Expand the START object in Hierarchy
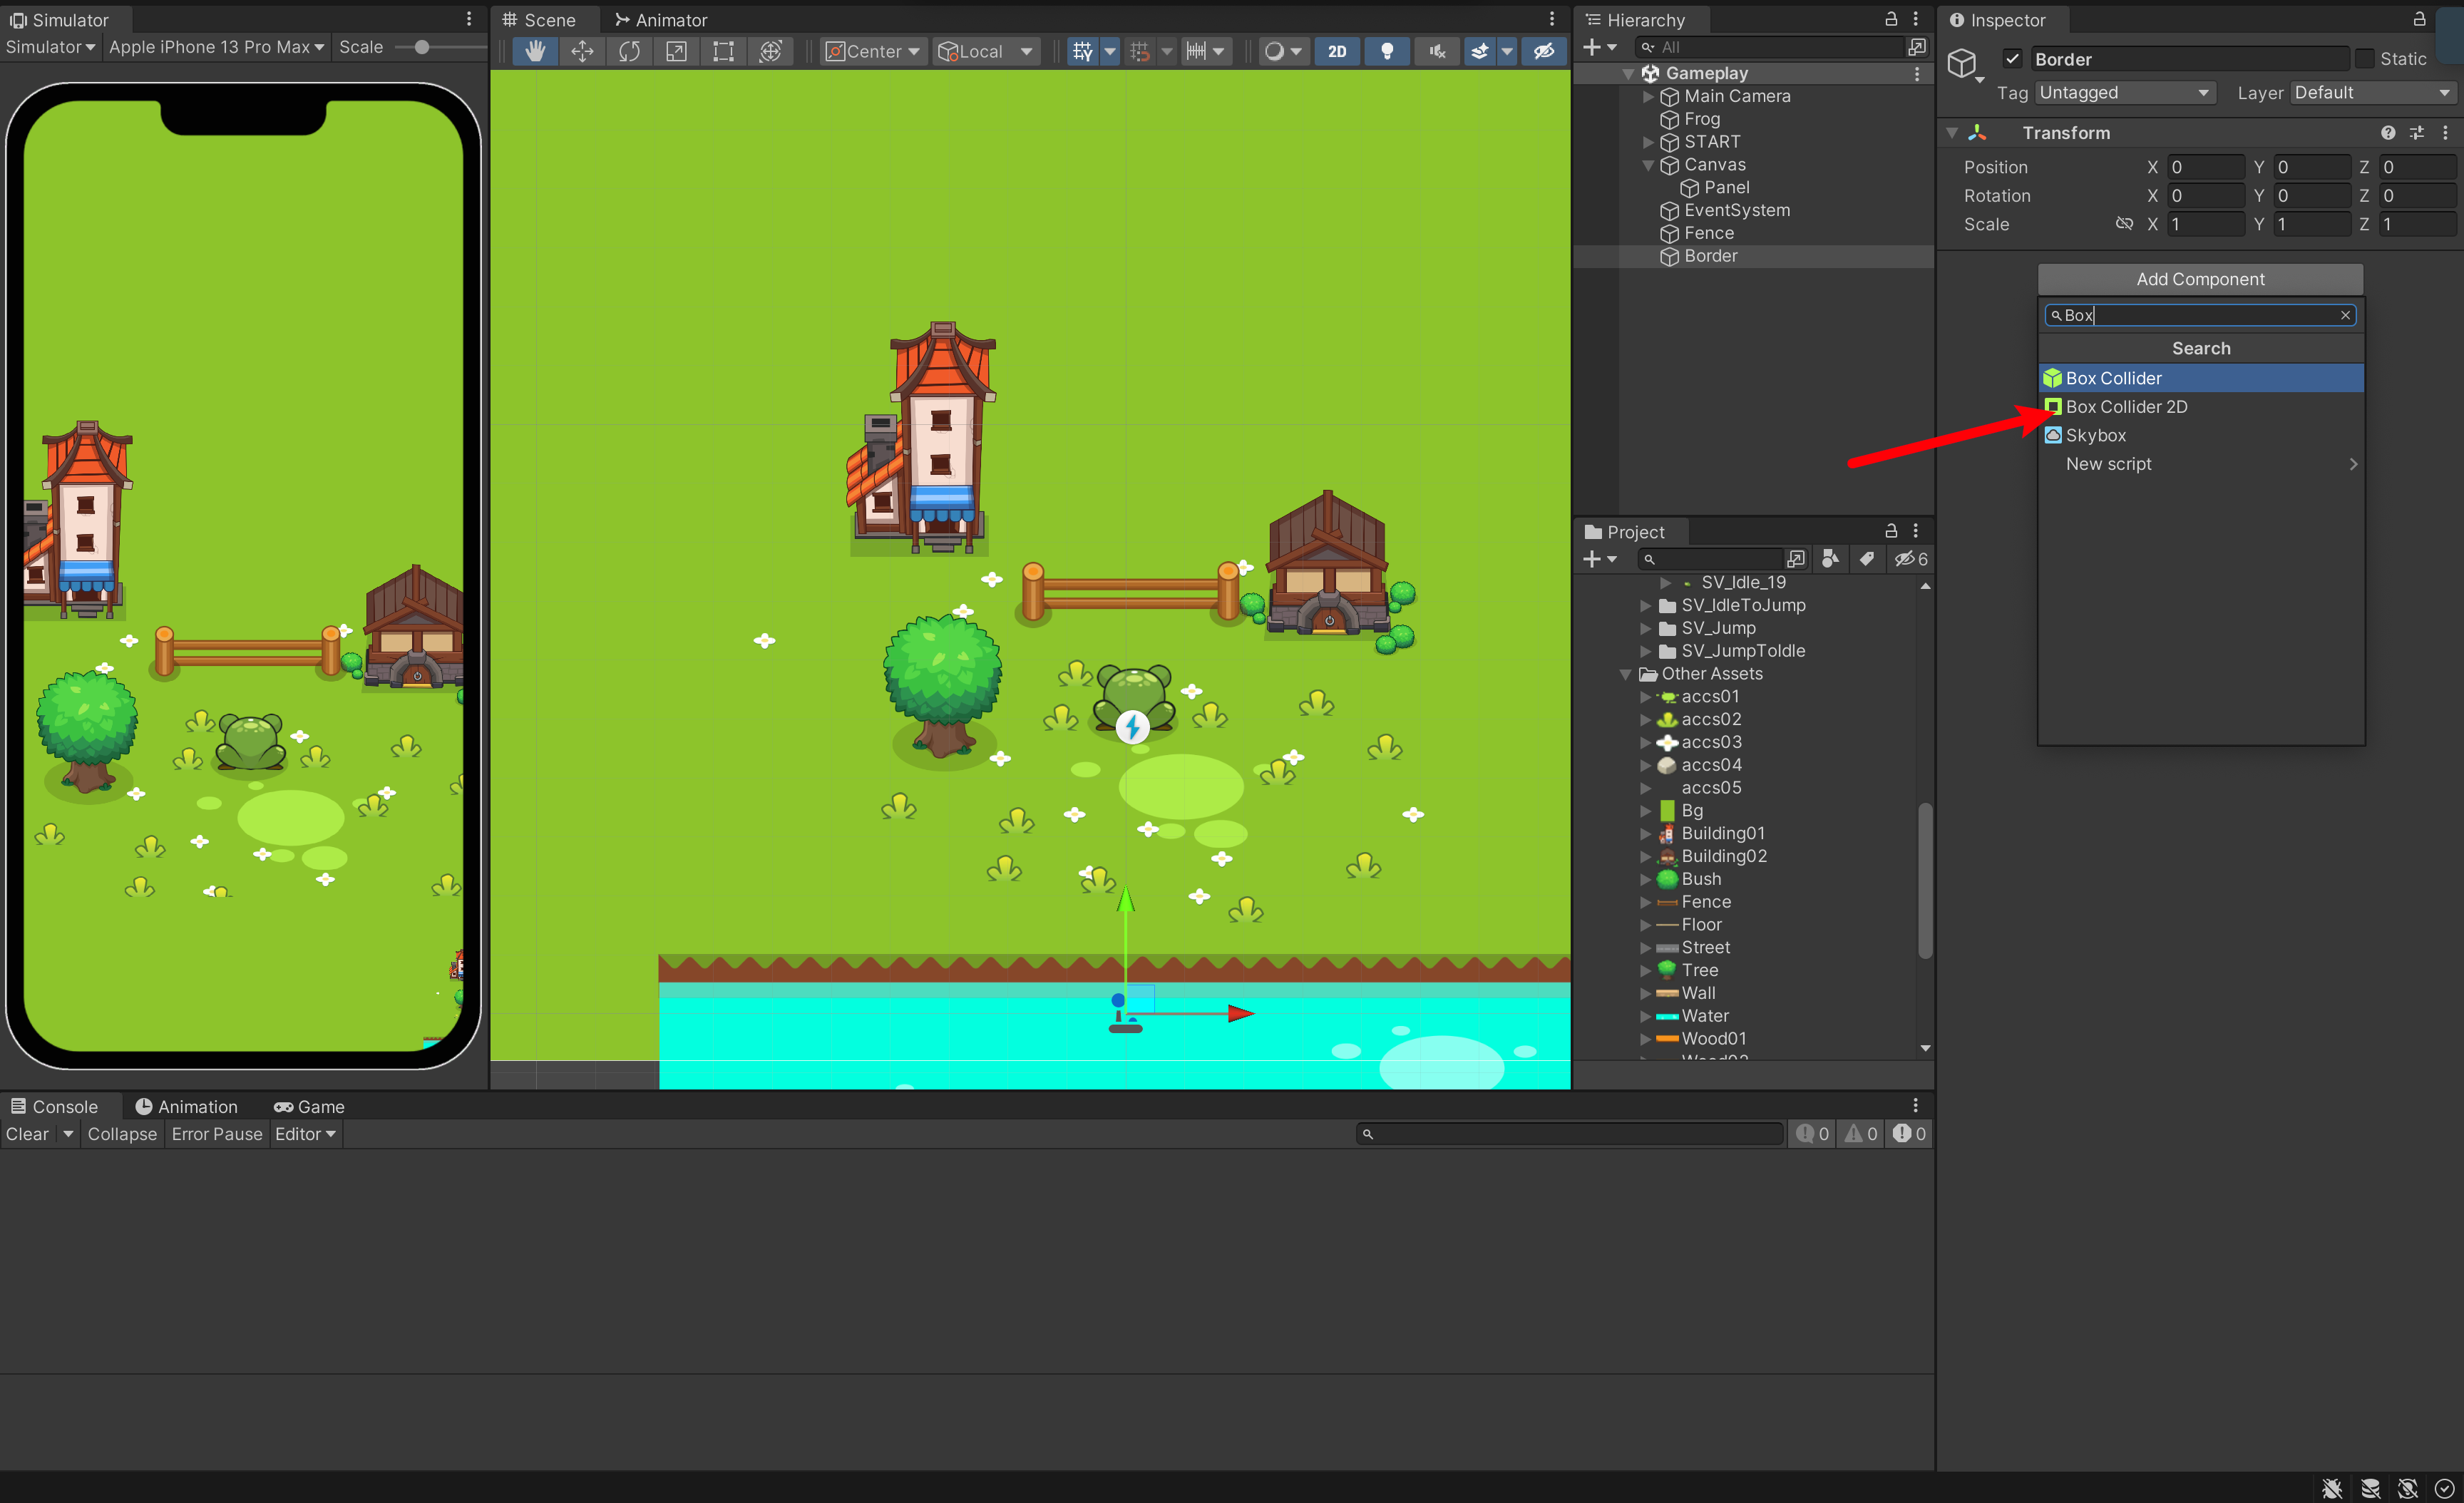The image size is (2464, 1503). (1648, 142)
